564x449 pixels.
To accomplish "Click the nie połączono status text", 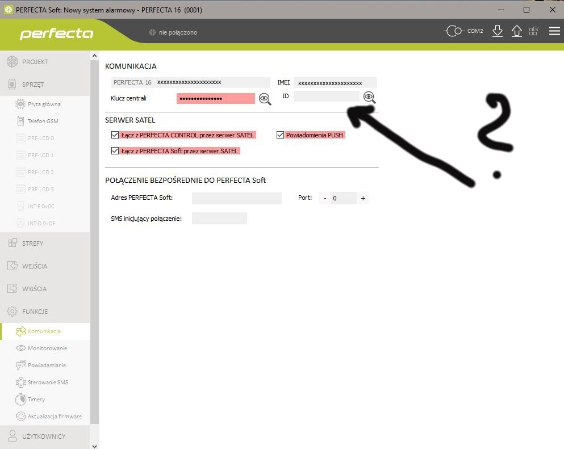I will coord(178,32).
